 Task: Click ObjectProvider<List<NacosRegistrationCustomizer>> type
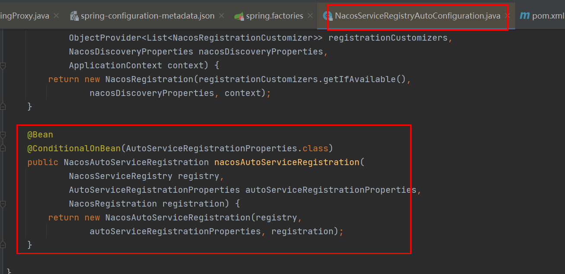pos(196,38)
